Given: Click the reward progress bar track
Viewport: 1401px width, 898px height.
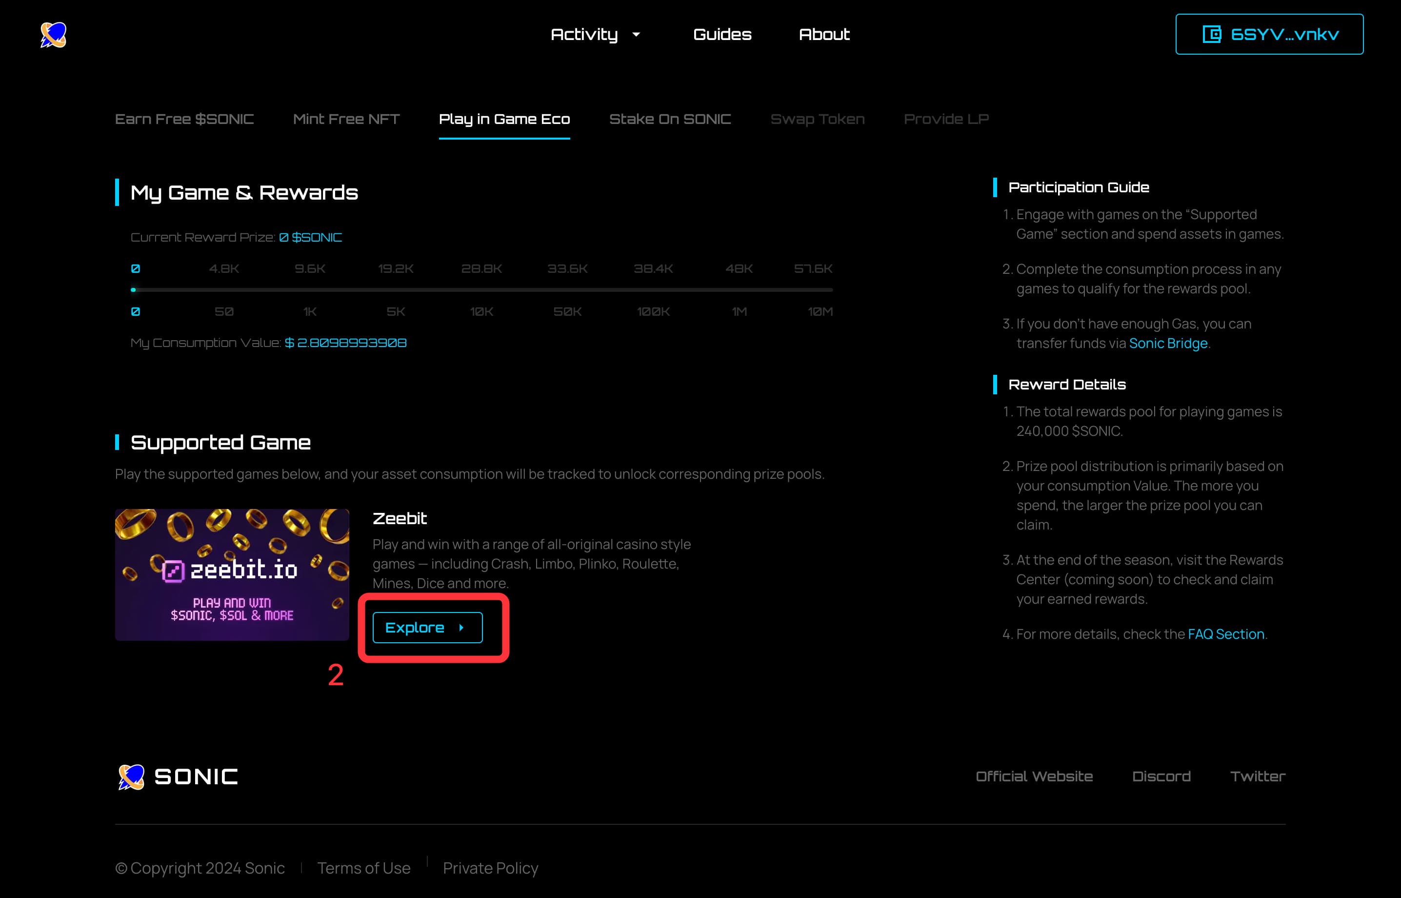Looking at the screenshot, I should (482, 290).
